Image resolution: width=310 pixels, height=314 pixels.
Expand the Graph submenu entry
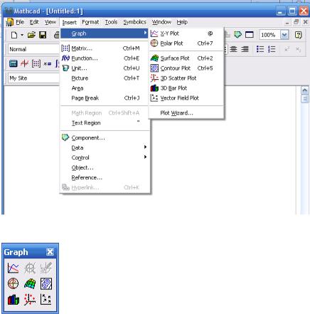click(x=105, y=33)
